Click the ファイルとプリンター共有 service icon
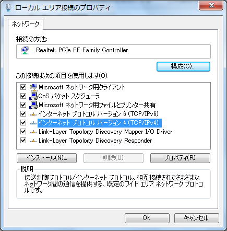 pyautogui.click(x=33, y=105)
